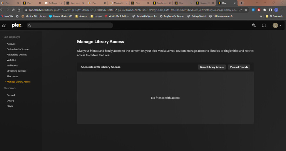This screenshot has width=286, height=151.
Task: Open General under Plex Web
Action: coord(11,95)
